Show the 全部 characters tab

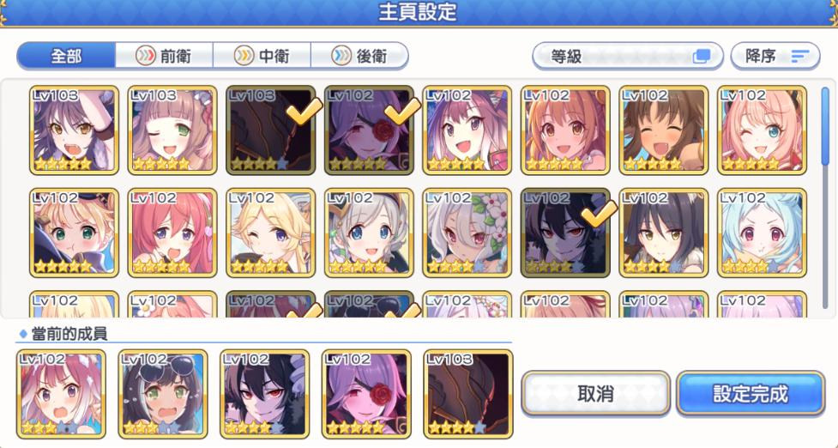point(66,56)
